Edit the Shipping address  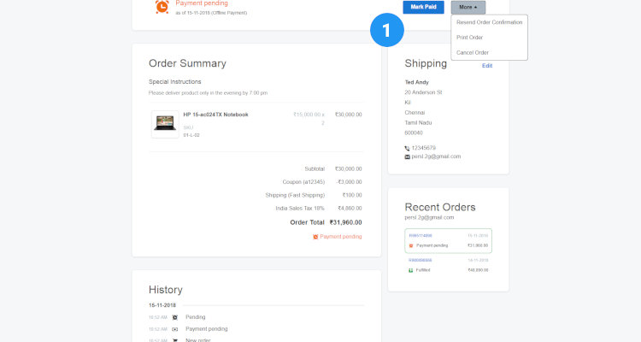pos(487,66)
